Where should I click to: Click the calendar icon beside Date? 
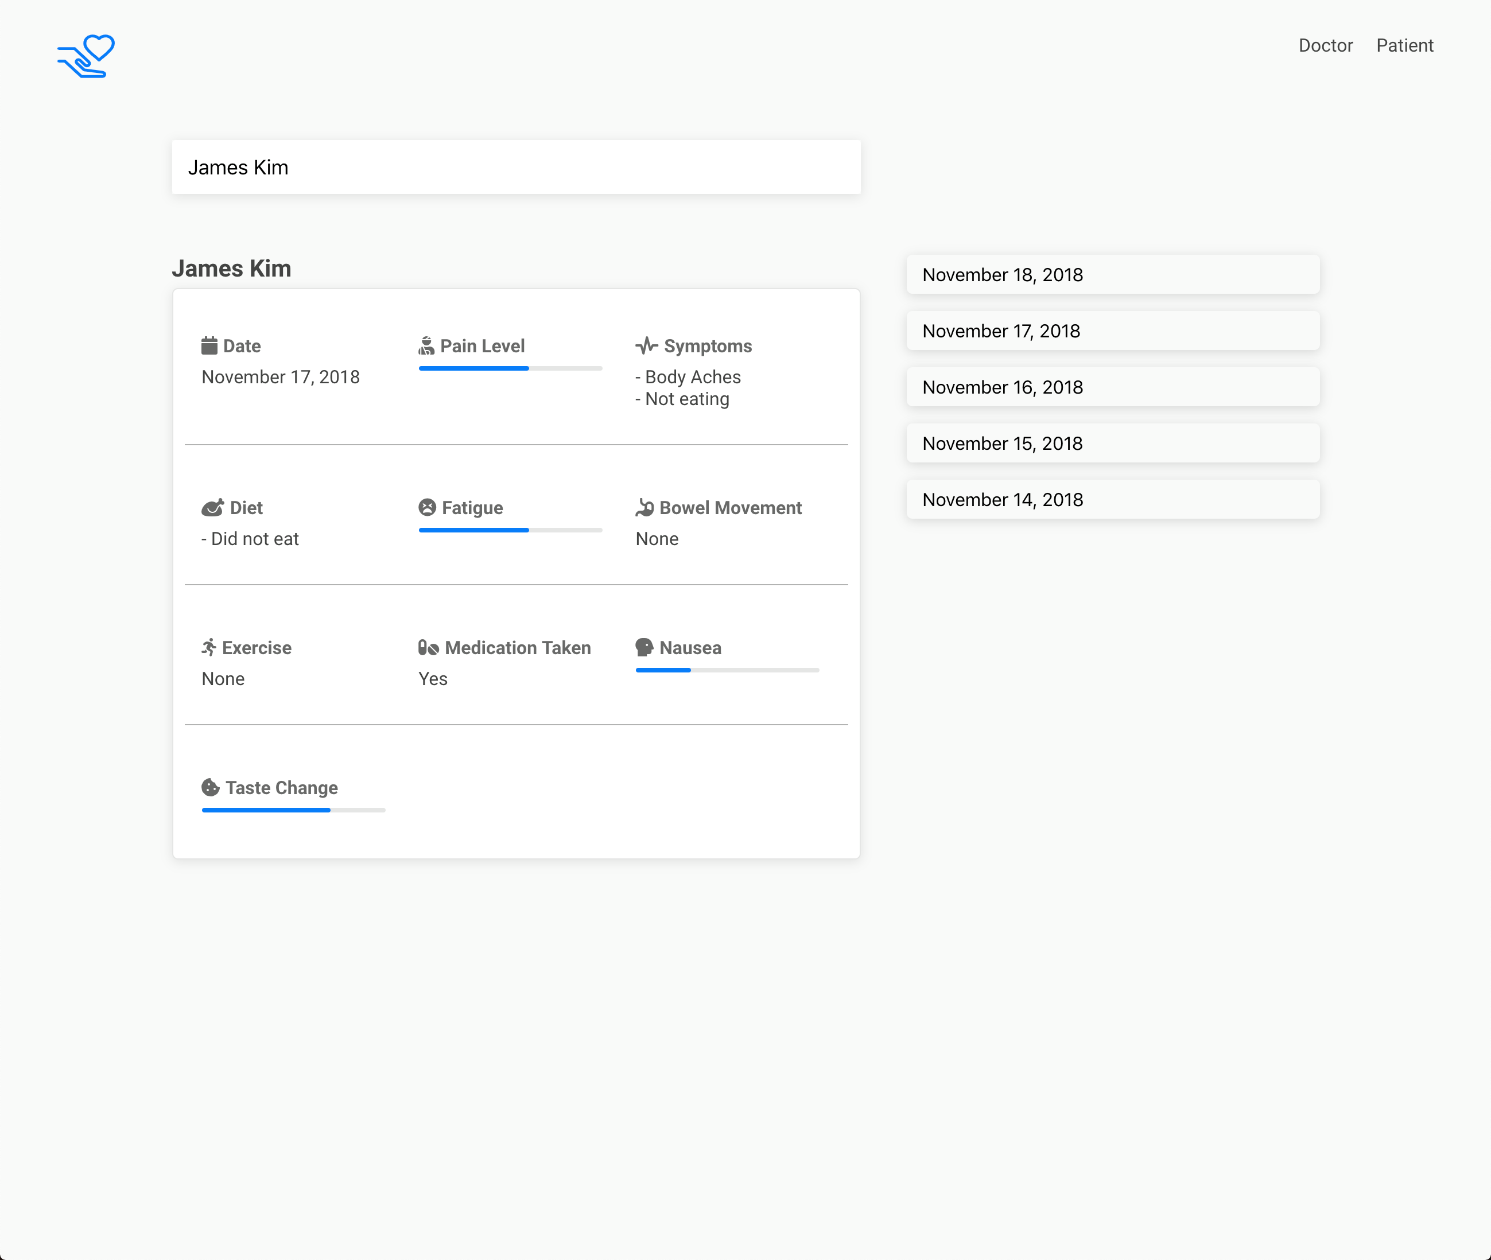(209, 347)
